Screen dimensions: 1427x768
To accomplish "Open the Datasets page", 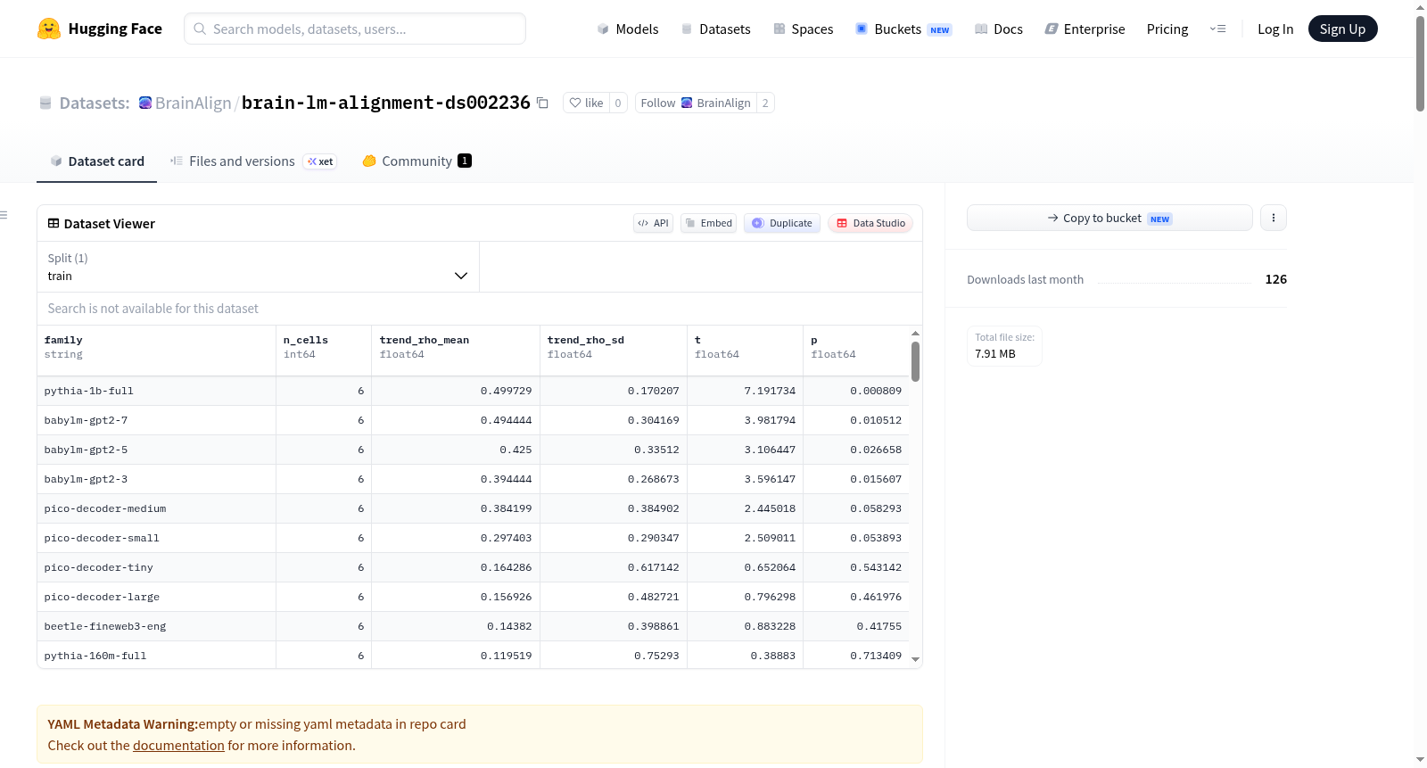I will 715,29.
